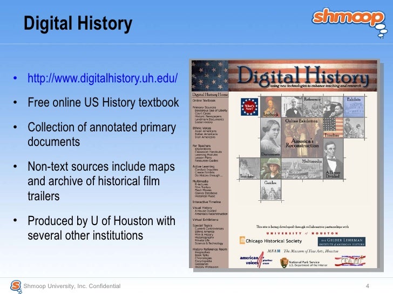
Task: Click the 'Digital History' slide title
Action: [x=78, y=24]
